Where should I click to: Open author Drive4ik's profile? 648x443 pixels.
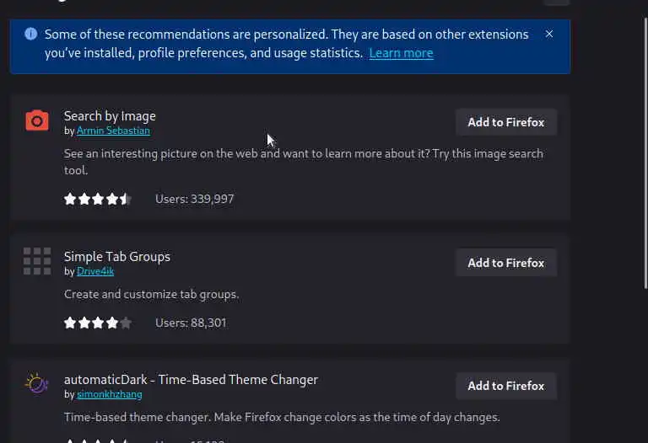[x=95, y=271]
